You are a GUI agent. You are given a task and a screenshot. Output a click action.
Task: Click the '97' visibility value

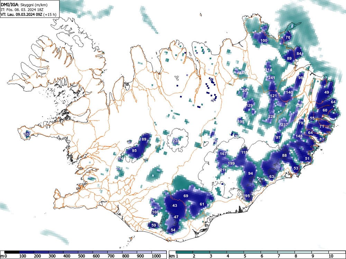(278, 137)
